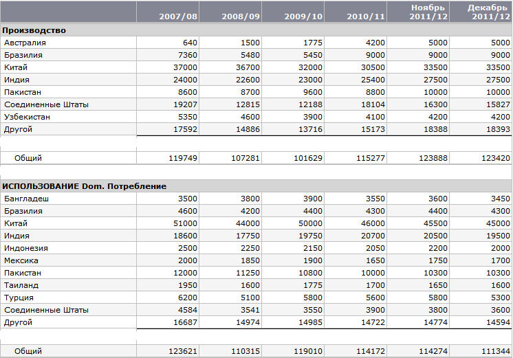513x358 pixels.
Task: Click the "Австралия" row label
Action: (25, 43)
